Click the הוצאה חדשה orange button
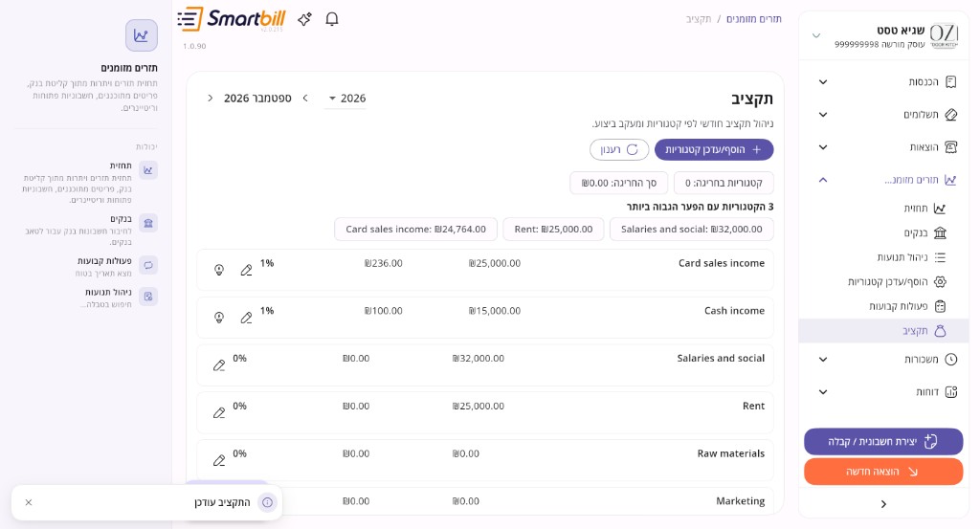Screen dimensions: 980x529 (x=883, y=472)
